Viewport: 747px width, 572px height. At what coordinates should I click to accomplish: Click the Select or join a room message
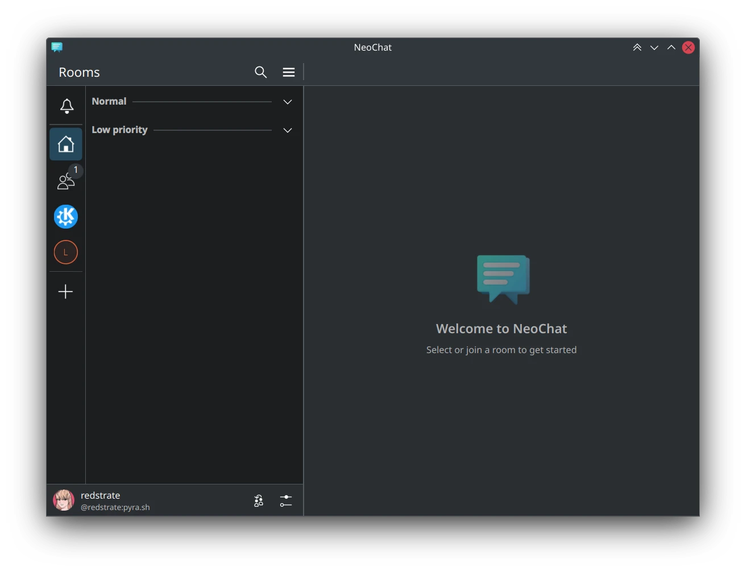click(501, 350)
